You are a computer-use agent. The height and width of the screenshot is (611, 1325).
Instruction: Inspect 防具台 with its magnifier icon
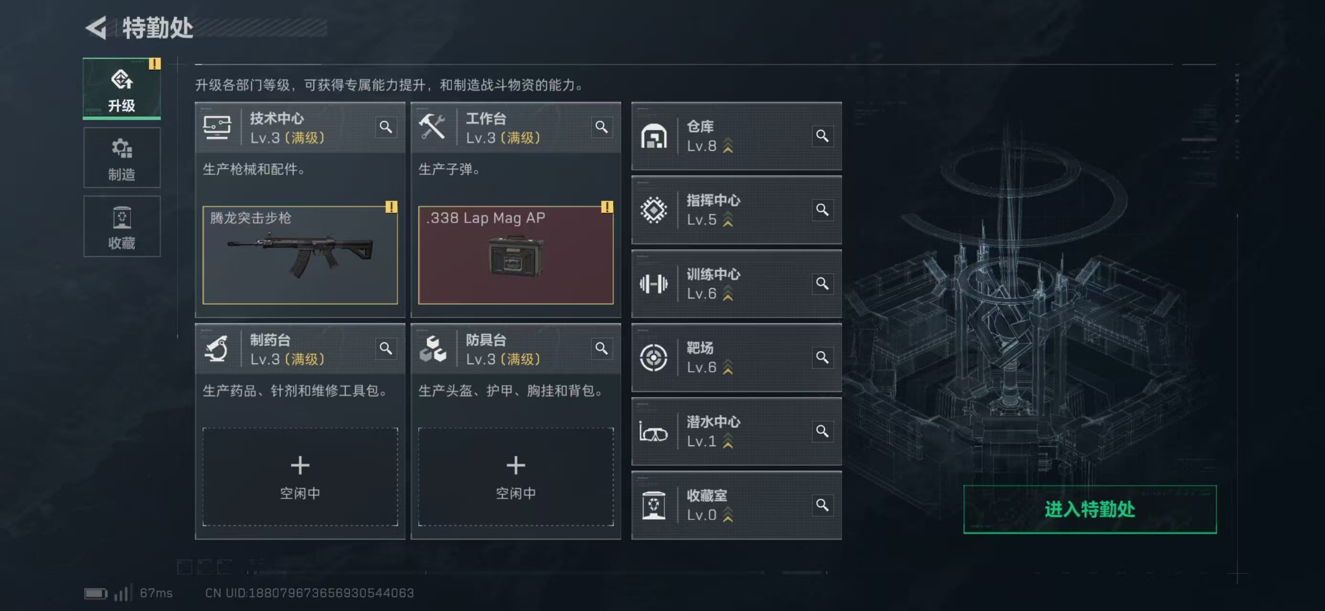coord(601,348)
